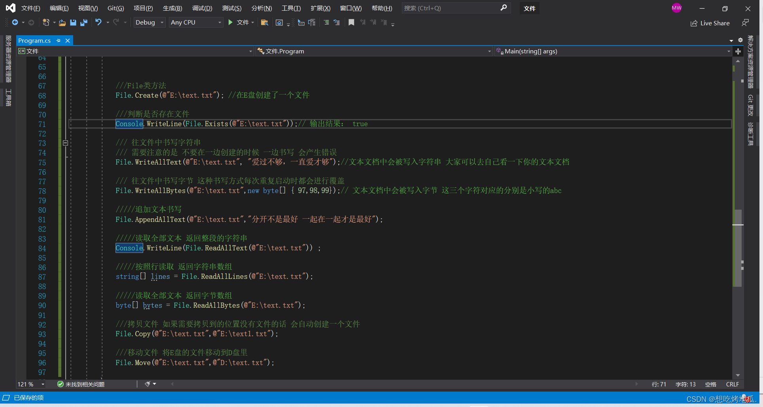Open the 服务器资源管理器 side panel tab
Image resolution: width=763 pixels, height=407 pixels.
8,59
